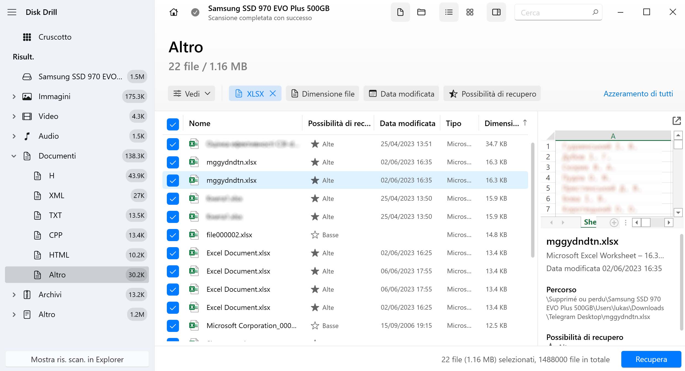Expand the Video category
This screenshot has width=685, height=371.
[14, 116]
